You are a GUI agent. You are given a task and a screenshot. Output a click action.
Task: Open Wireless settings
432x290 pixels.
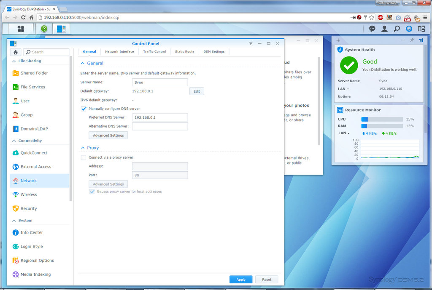tap(40, 194)
